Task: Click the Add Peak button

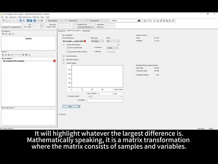Action: 16,27
